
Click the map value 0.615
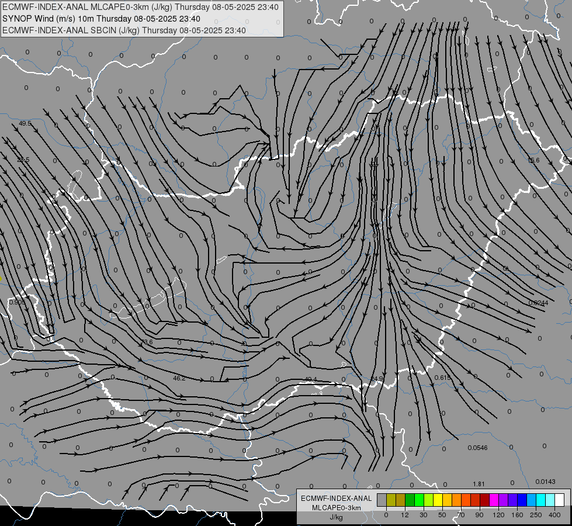(442, 378)
